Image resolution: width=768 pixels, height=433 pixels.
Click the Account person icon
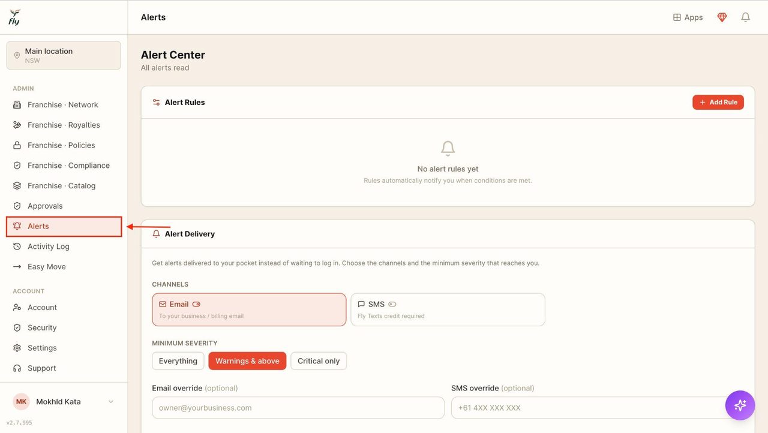click(x=17, y=308)
